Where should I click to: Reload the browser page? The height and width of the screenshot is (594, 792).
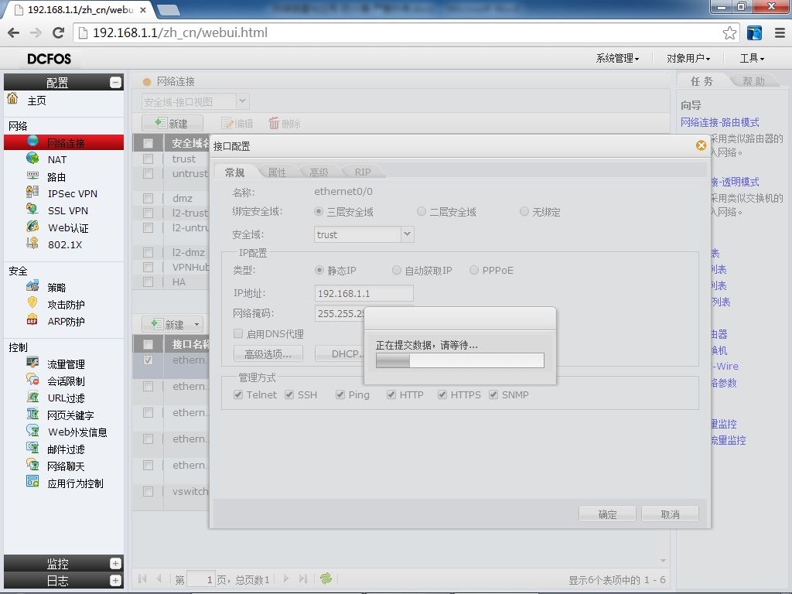click(58, 32)
